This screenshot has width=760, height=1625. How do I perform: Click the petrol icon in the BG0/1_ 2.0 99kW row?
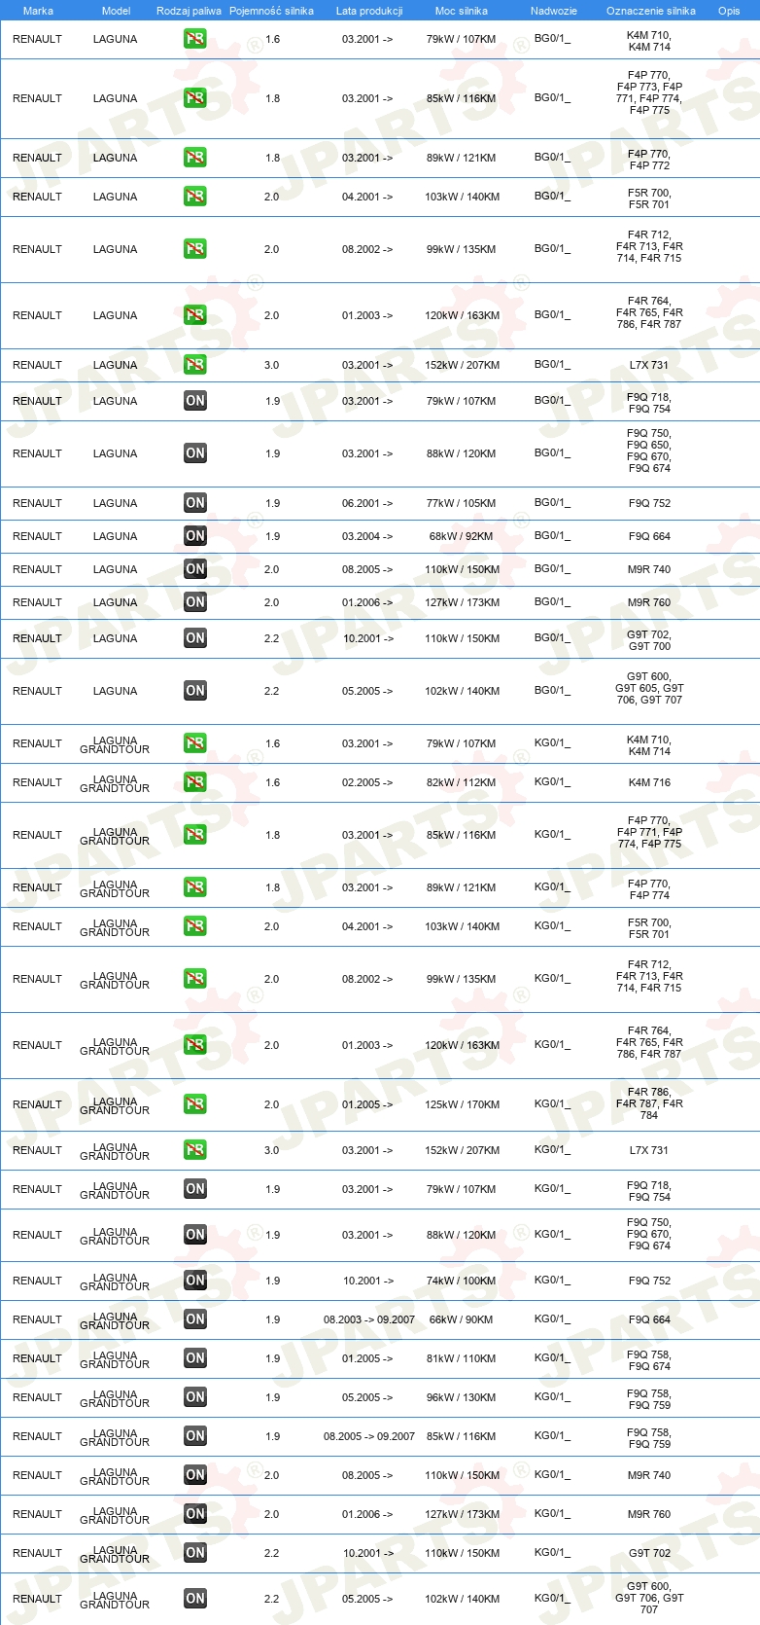click(195, 249)
